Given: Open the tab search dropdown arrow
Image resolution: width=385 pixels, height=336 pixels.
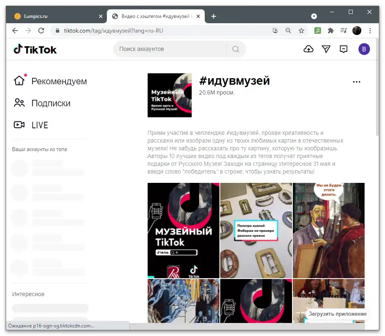Looking at the screenshot, I should click(314, 16).
